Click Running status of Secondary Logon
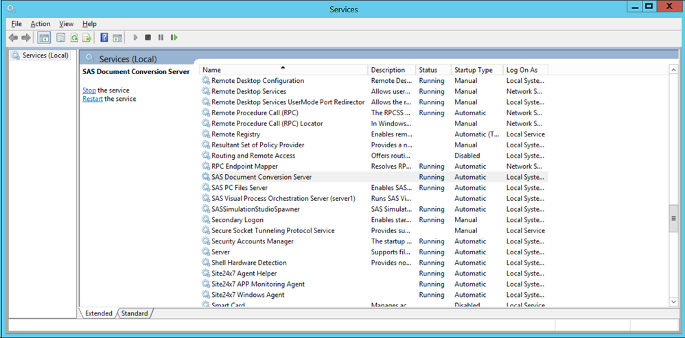The width and height of the screenshot is (685, 338). click(x=432, y=220)
